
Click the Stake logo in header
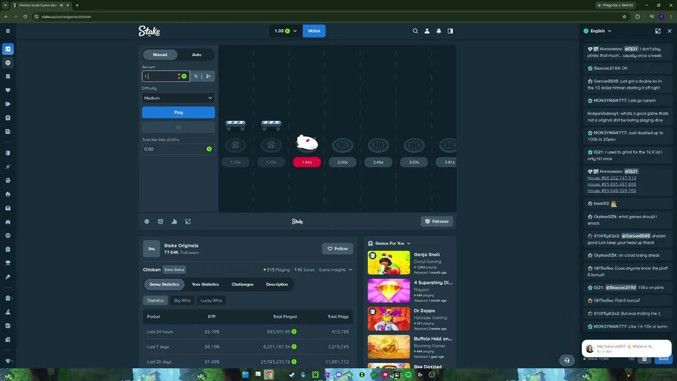(149, 31)
